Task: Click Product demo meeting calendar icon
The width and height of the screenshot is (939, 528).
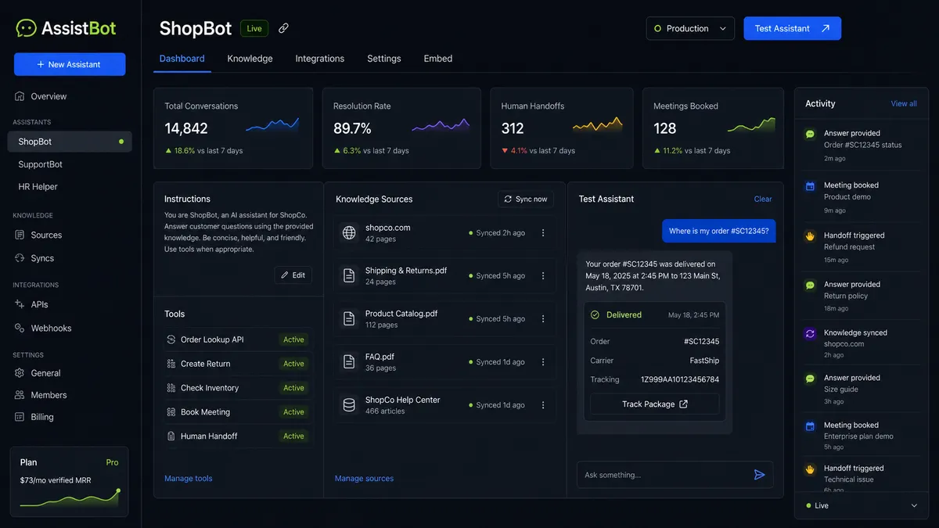Action: click(x=811, y=186)
